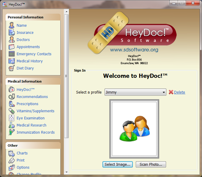This screenshot has height=177, width=202.
Task: Click the Charts icon
Action: (12, 153)
